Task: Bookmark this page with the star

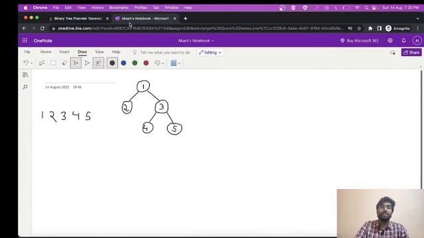Action: (359, 28)
